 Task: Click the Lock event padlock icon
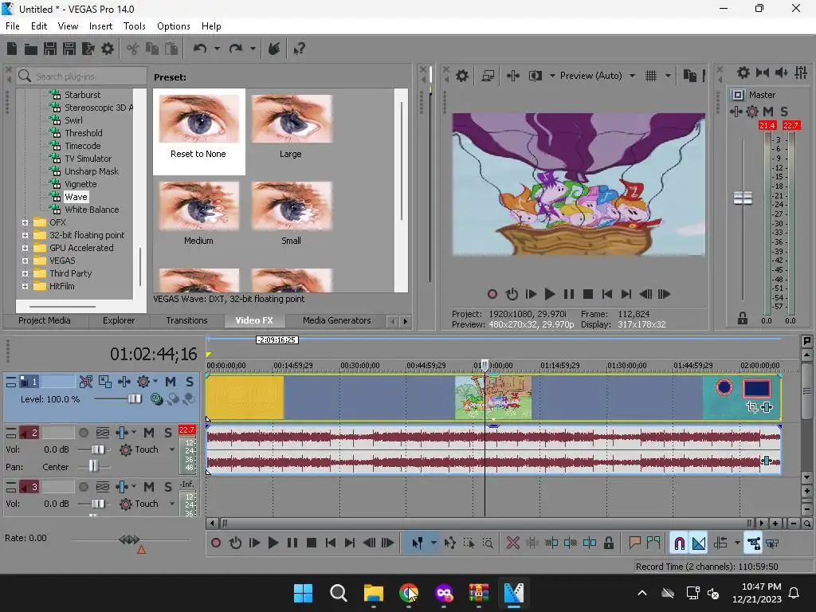(x=608, y=543)
